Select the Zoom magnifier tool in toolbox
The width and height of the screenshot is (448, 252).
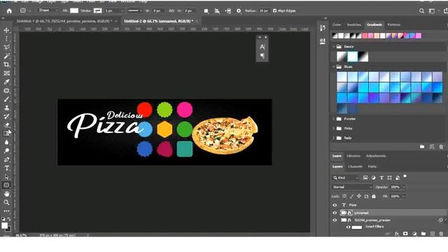pyautogui.click(x=6, y=202)
